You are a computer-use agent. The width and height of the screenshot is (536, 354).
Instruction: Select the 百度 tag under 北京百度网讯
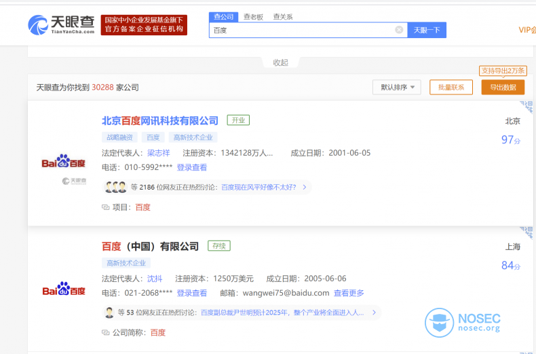click(x=153, y=137)
